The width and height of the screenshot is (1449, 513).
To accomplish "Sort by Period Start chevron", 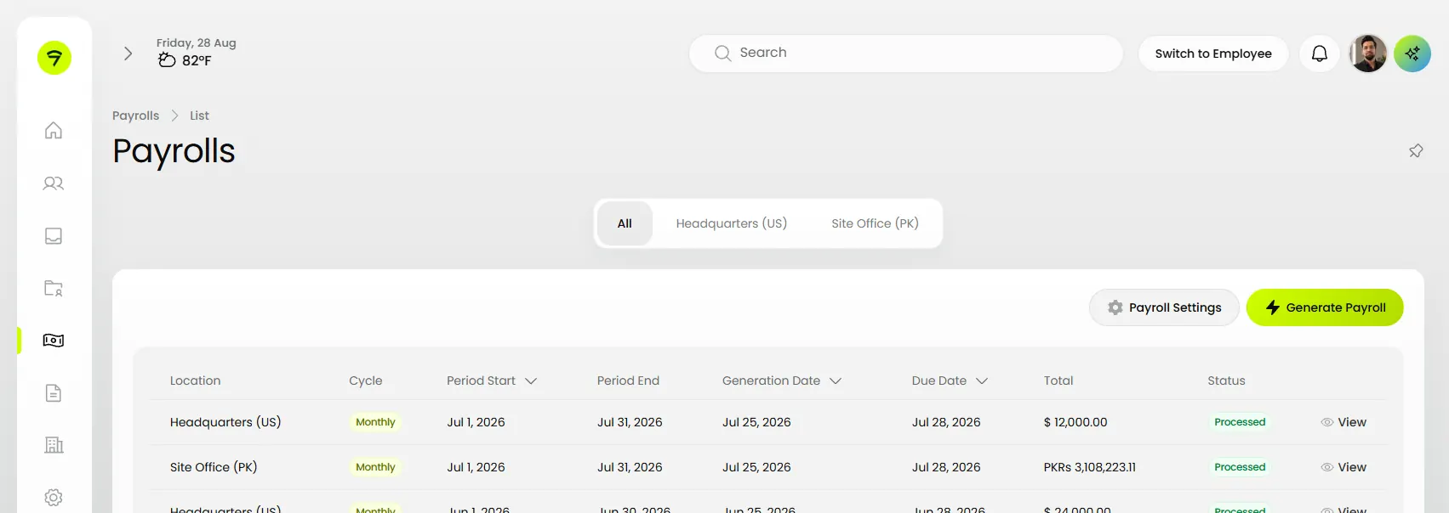I will click(531, 381).
